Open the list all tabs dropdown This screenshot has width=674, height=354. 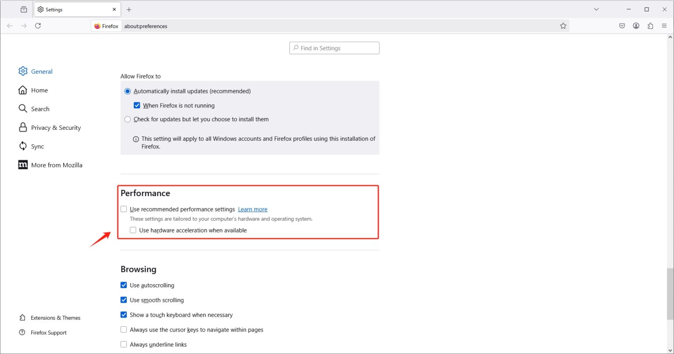click(x=596, y=9)
